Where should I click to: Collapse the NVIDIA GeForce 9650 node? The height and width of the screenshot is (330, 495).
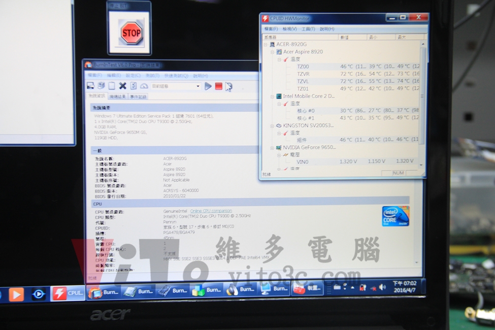(x=272, y=147)
